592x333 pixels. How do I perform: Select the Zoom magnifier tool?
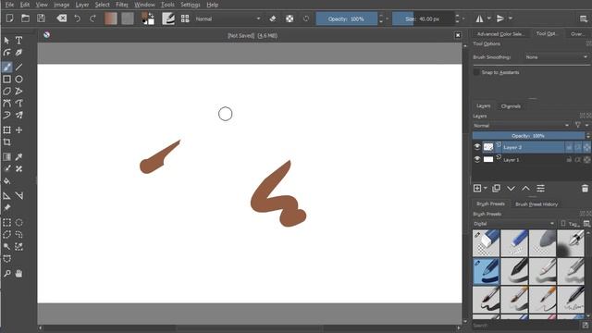point(6,274)
